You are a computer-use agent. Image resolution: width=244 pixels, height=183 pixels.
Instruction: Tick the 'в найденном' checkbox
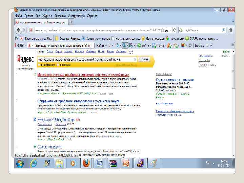coord(39,65)
